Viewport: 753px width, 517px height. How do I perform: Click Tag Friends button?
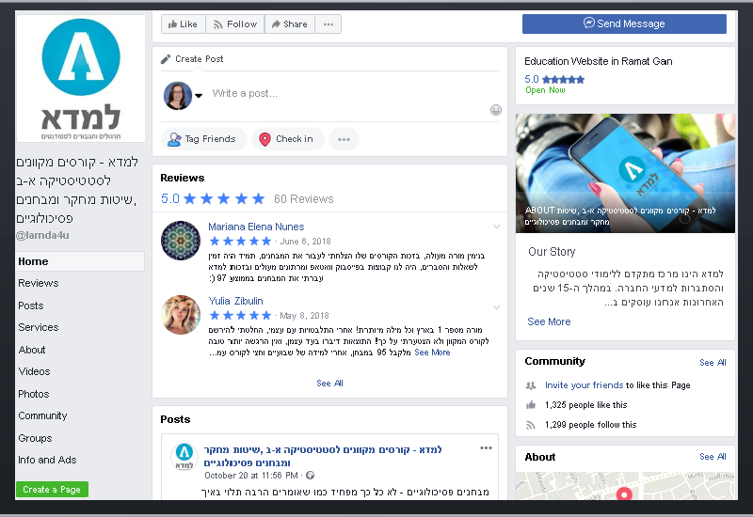[x=203, y=139]
